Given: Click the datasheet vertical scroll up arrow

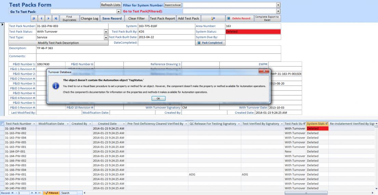Looking at the screenshot, I should click(x=376, y=124).
